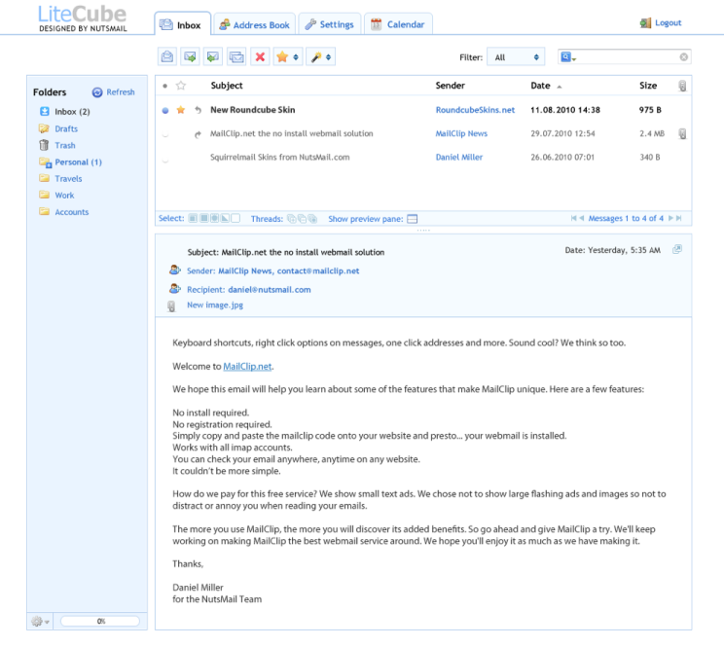Click the fifth Select selection icon
The width and height of the screenshot is (724, 647).
point(235,218)
